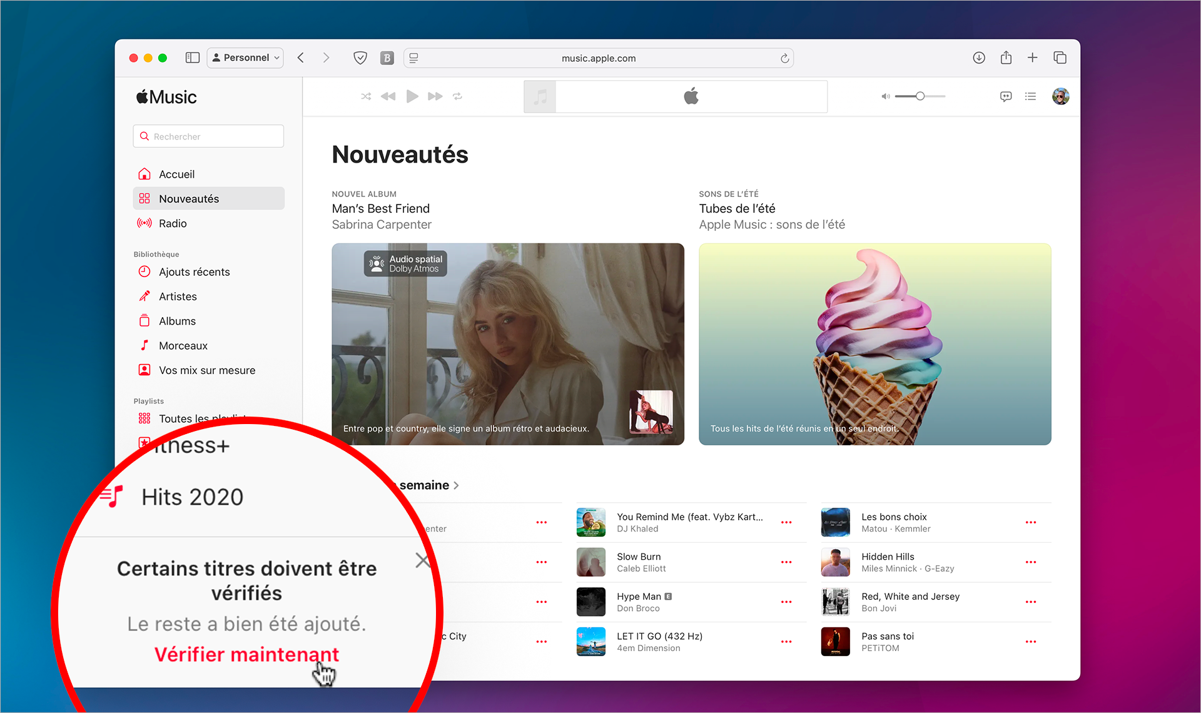
Task: Adjust the volume slider
Action: (x=920, y=96)
